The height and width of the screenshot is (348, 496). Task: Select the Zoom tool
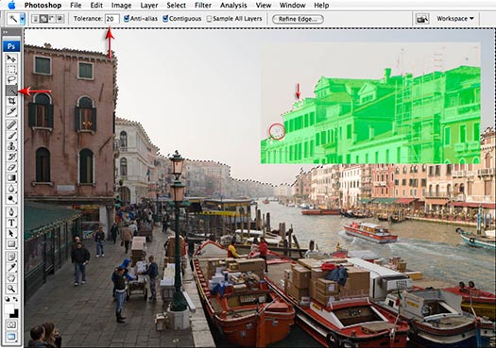(11, 289)
